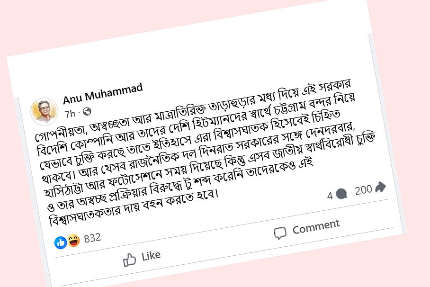Click the laughing Haha reaction emoji
The height and width of the screenshot is (287, 430).
(x=73, y=242)
